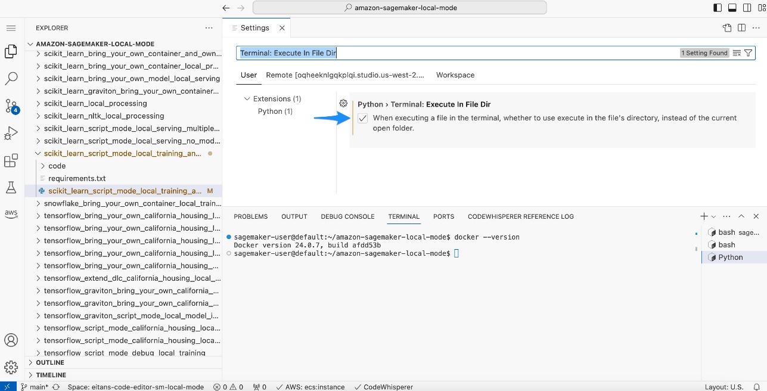
Task: Open the Manage gear in activity bar
Action: tap(11, 367)
